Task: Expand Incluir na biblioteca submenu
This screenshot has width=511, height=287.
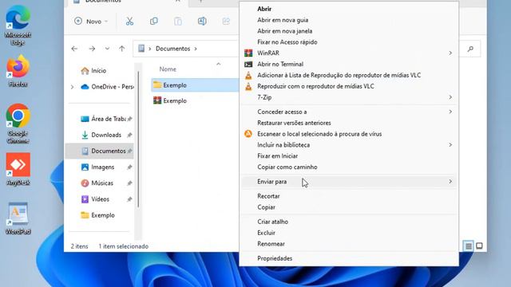Action: click(x=450, y=145)
